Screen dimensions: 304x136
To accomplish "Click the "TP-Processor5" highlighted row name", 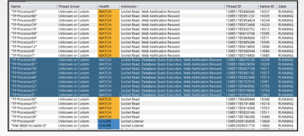I will pyautogui.click(x=23, y=95).
